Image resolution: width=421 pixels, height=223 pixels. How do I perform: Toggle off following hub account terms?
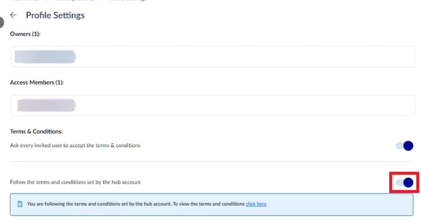click(404, 183)
